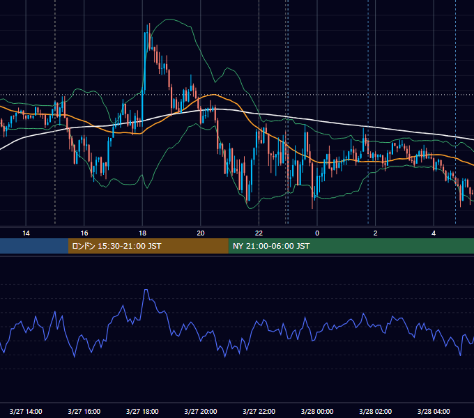Click the "22" hour label on price chart axis
This screenshot has height=418, width=474.
tap(259, 233)
